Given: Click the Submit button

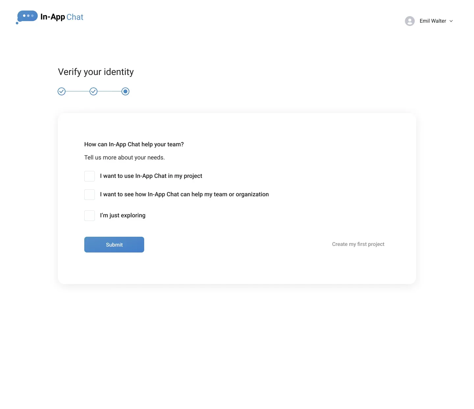Looking at the screenshot, I should point(114,245).
